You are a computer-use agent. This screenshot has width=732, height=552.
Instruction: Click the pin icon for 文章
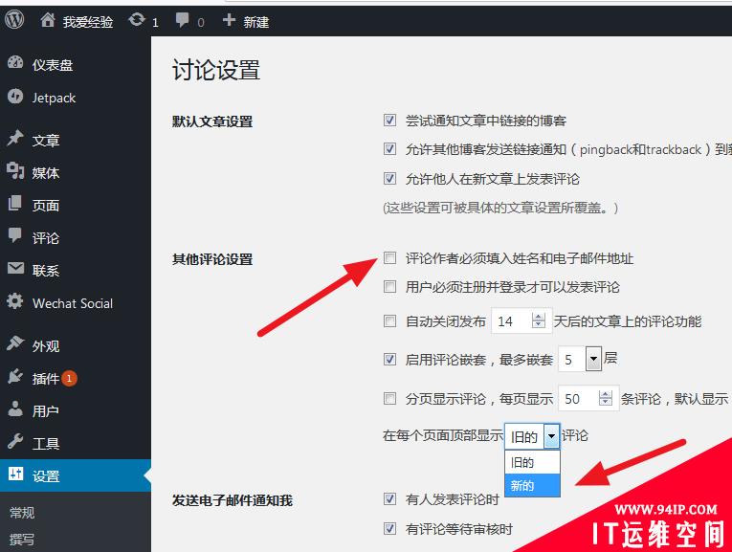point(15,138)
